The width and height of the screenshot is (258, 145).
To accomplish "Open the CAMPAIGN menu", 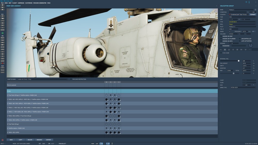I will coord(21,3).
